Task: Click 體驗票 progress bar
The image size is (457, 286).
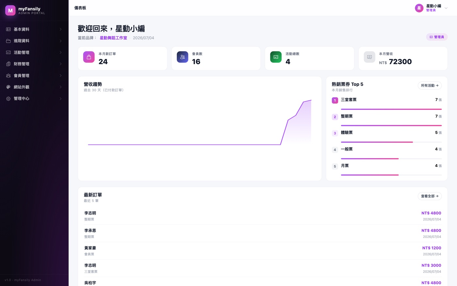Action: pos(391,142)
